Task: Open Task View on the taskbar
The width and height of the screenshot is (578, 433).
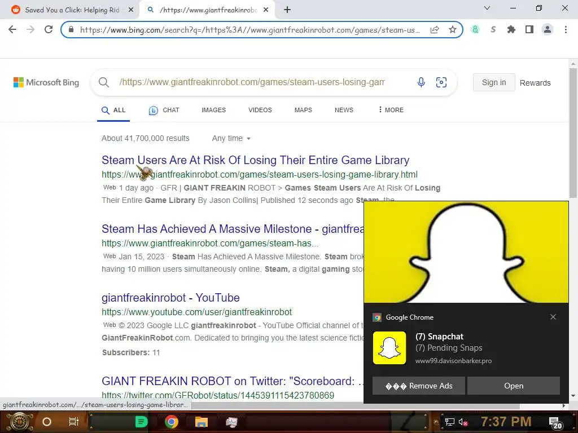Action: pos(74,422)
